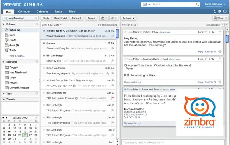This screenshot has width=230, height=145.
Task: Click the Delete button
Action: (91, 18)
